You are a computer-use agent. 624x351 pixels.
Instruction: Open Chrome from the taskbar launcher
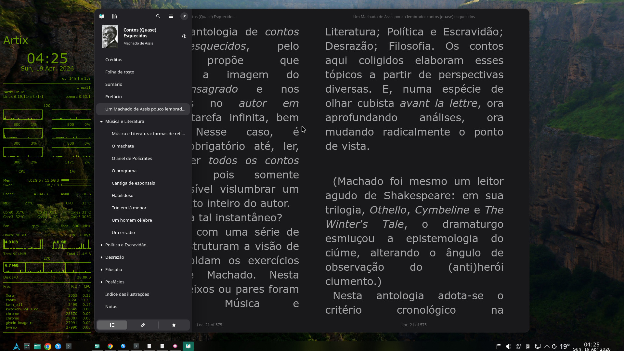point(48,346)
